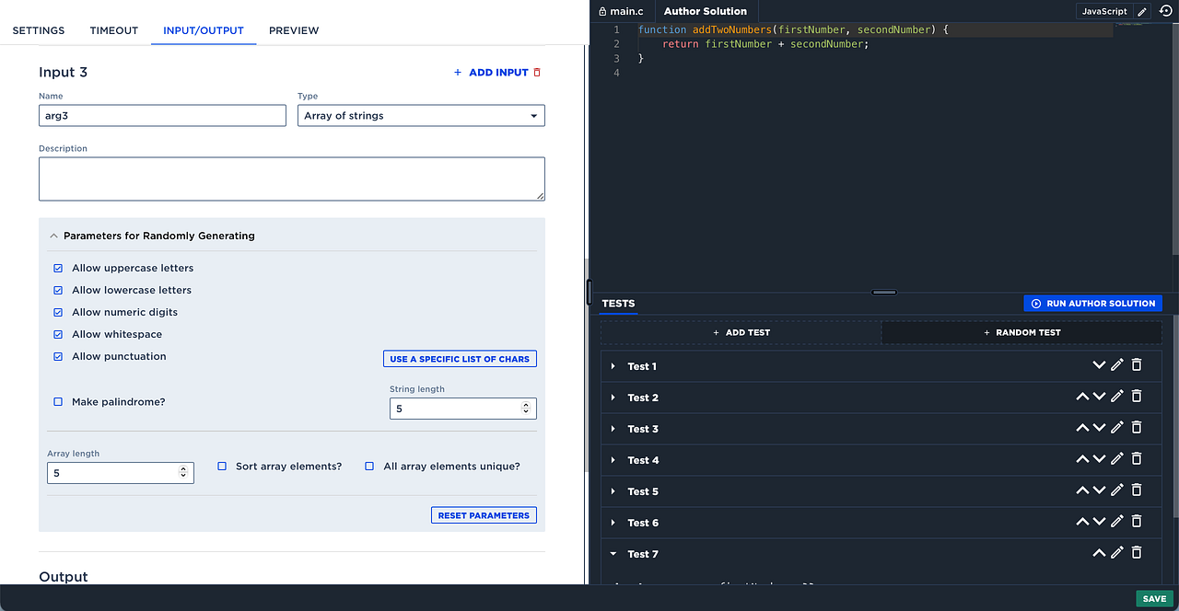Screen dimensions: 1179x611
Task: Click the green SAVE button
Action: pos(1154,598)
